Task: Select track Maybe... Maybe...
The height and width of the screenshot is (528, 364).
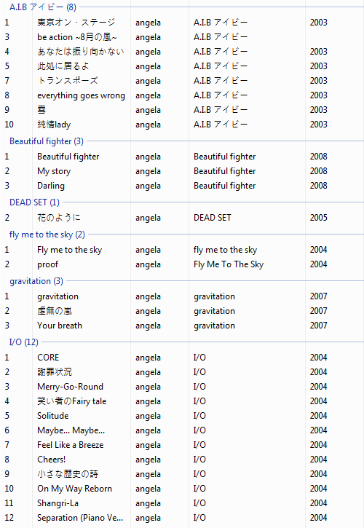Action: [x=71, y=430]
